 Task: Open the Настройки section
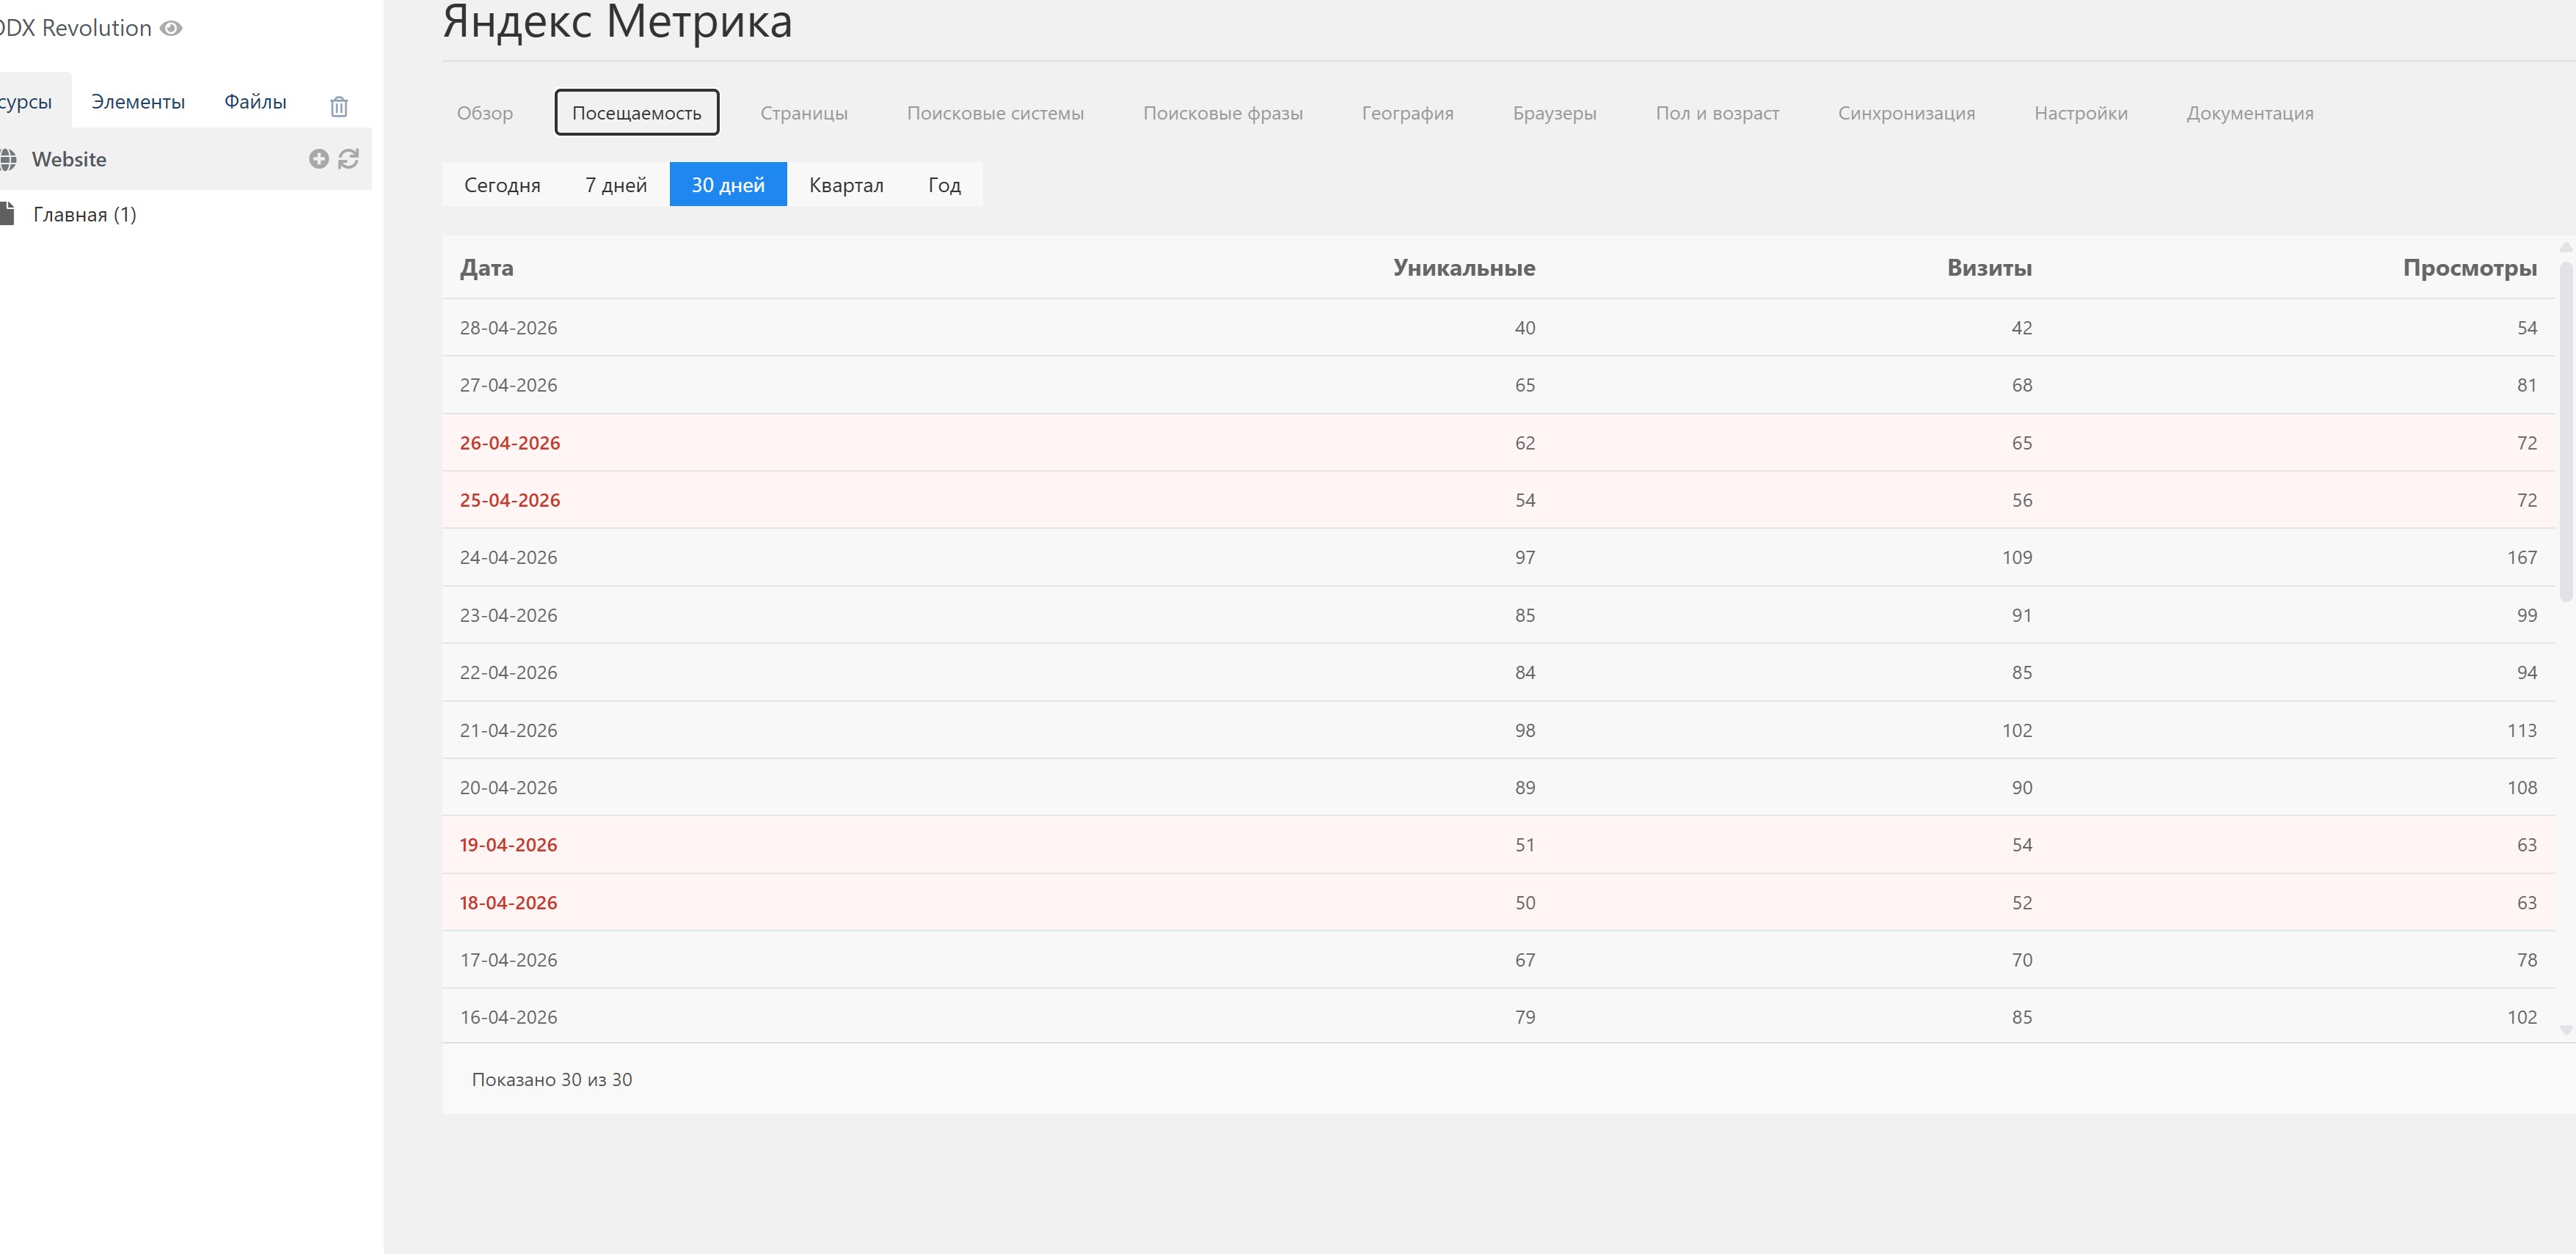[x=2080, y=113]
